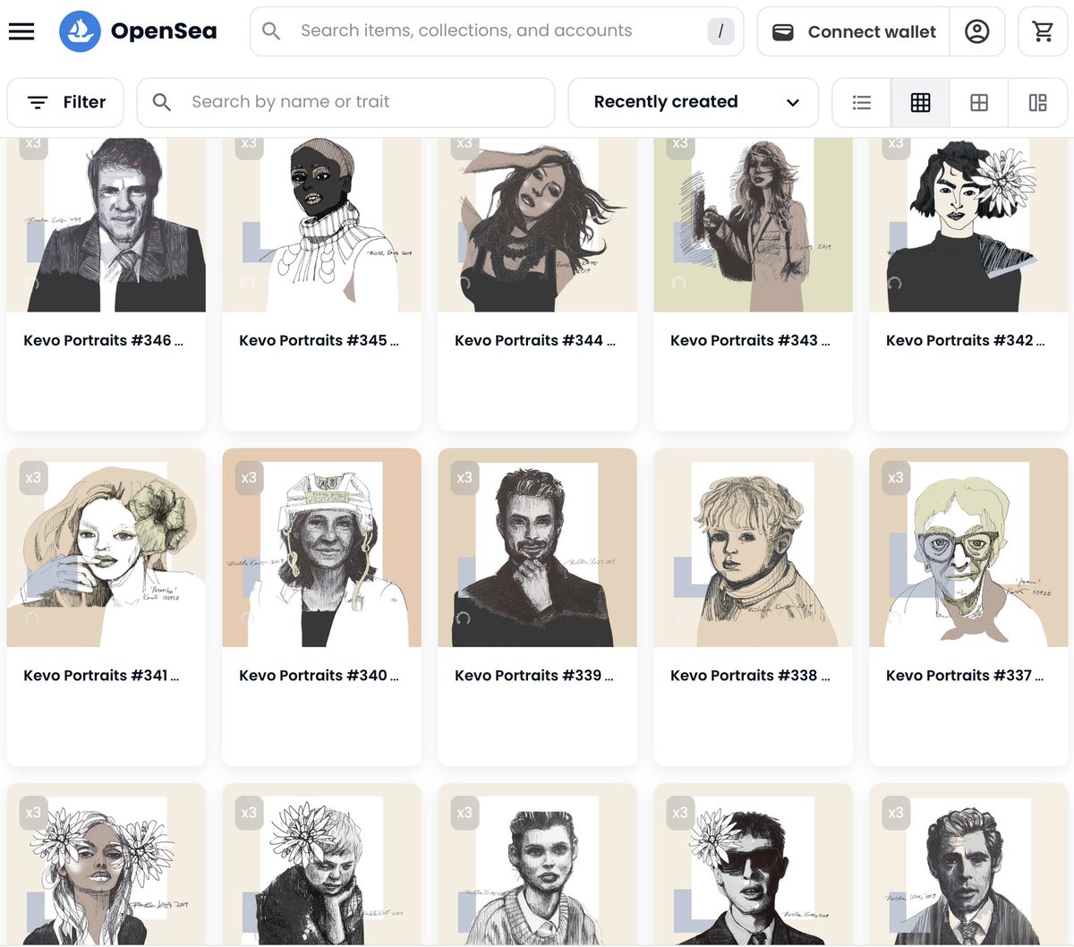
Task: Open Kevo Portraits #339 thumbnail
Action: pyautogui.click(x=537, y=548)
